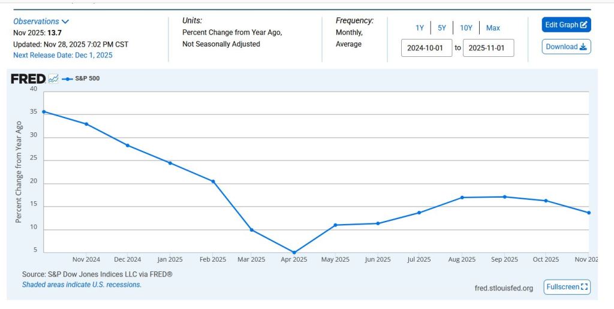
Task: Select the 5Y time range
Action: point(441,28)
